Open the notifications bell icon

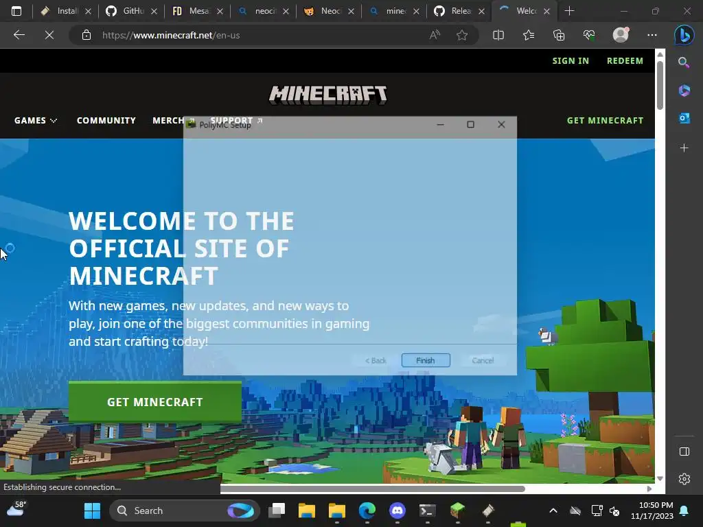684,511
